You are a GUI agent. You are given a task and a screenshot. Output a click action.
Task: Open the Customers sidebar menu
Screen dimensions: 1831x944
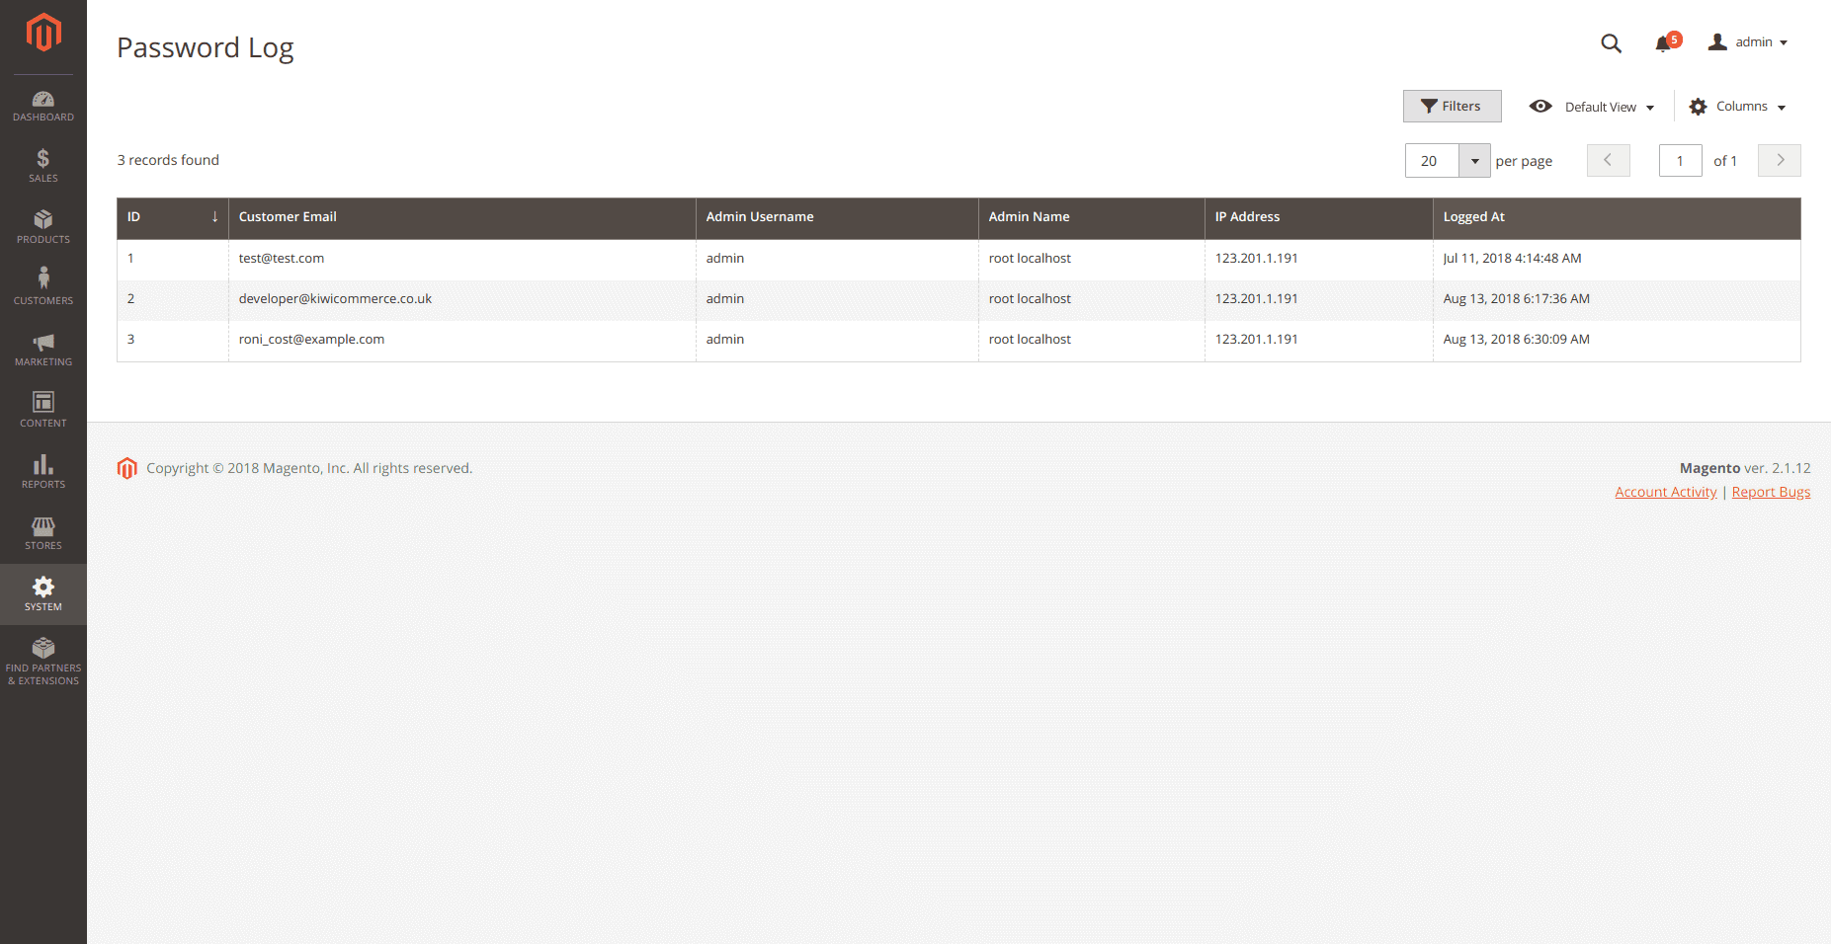43,287
